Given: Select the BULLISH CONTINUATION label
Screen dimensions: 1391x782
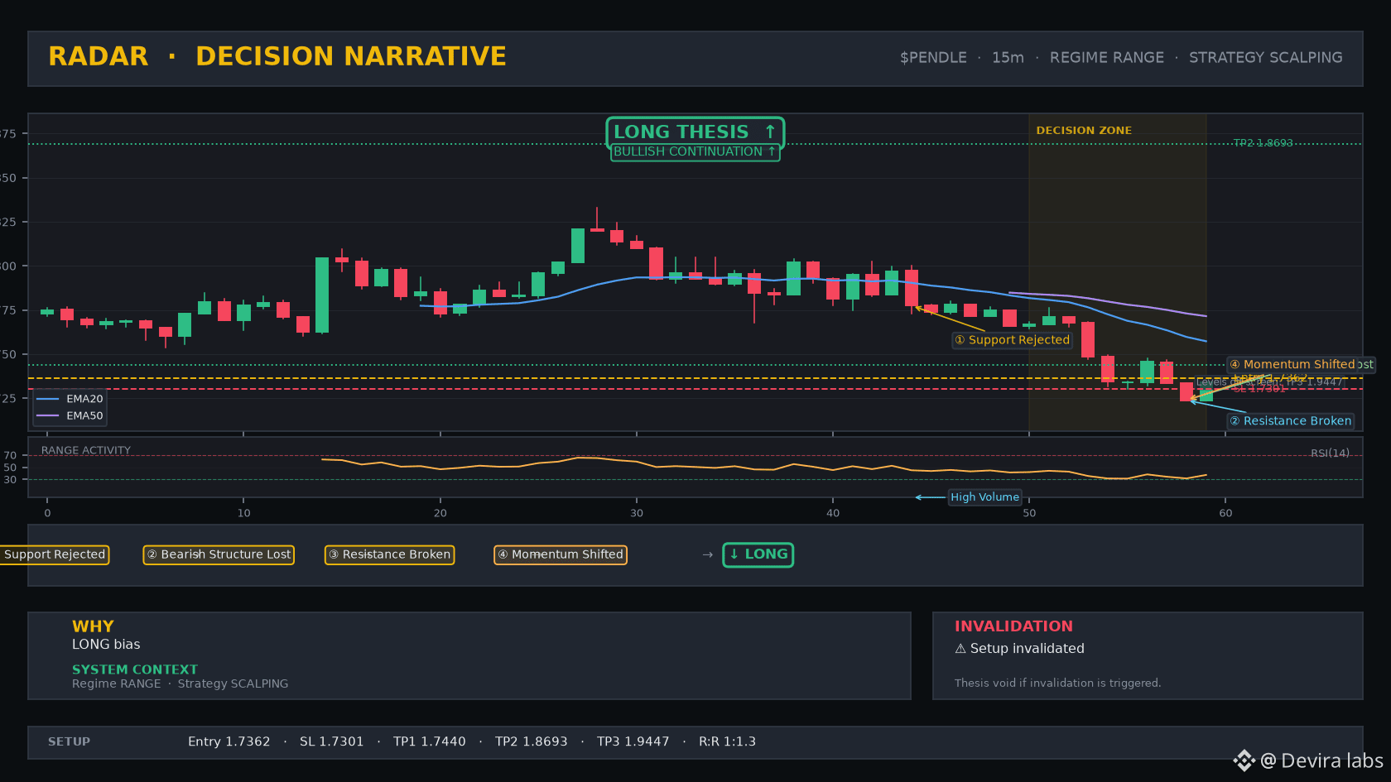Looking at the screenshot, I should 695,152.
